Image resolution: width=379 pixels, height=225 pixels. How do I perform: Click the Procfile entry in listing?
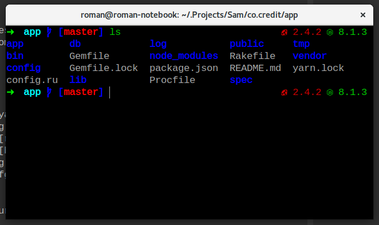[172, 80]
